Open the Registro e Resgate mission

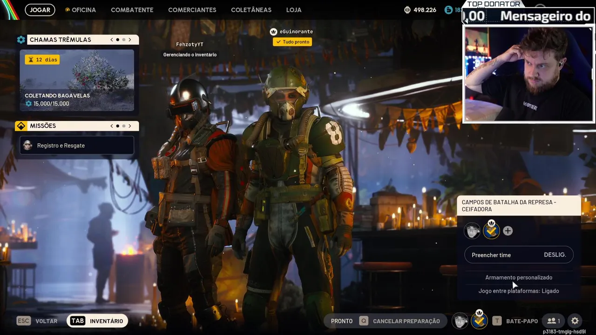77,146
